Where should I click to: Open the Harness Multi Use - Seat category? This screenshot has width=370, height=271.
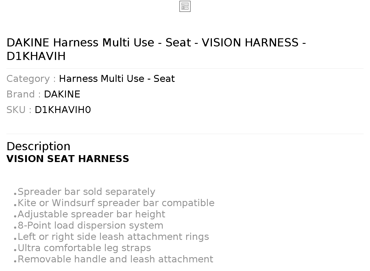[117, 79]
